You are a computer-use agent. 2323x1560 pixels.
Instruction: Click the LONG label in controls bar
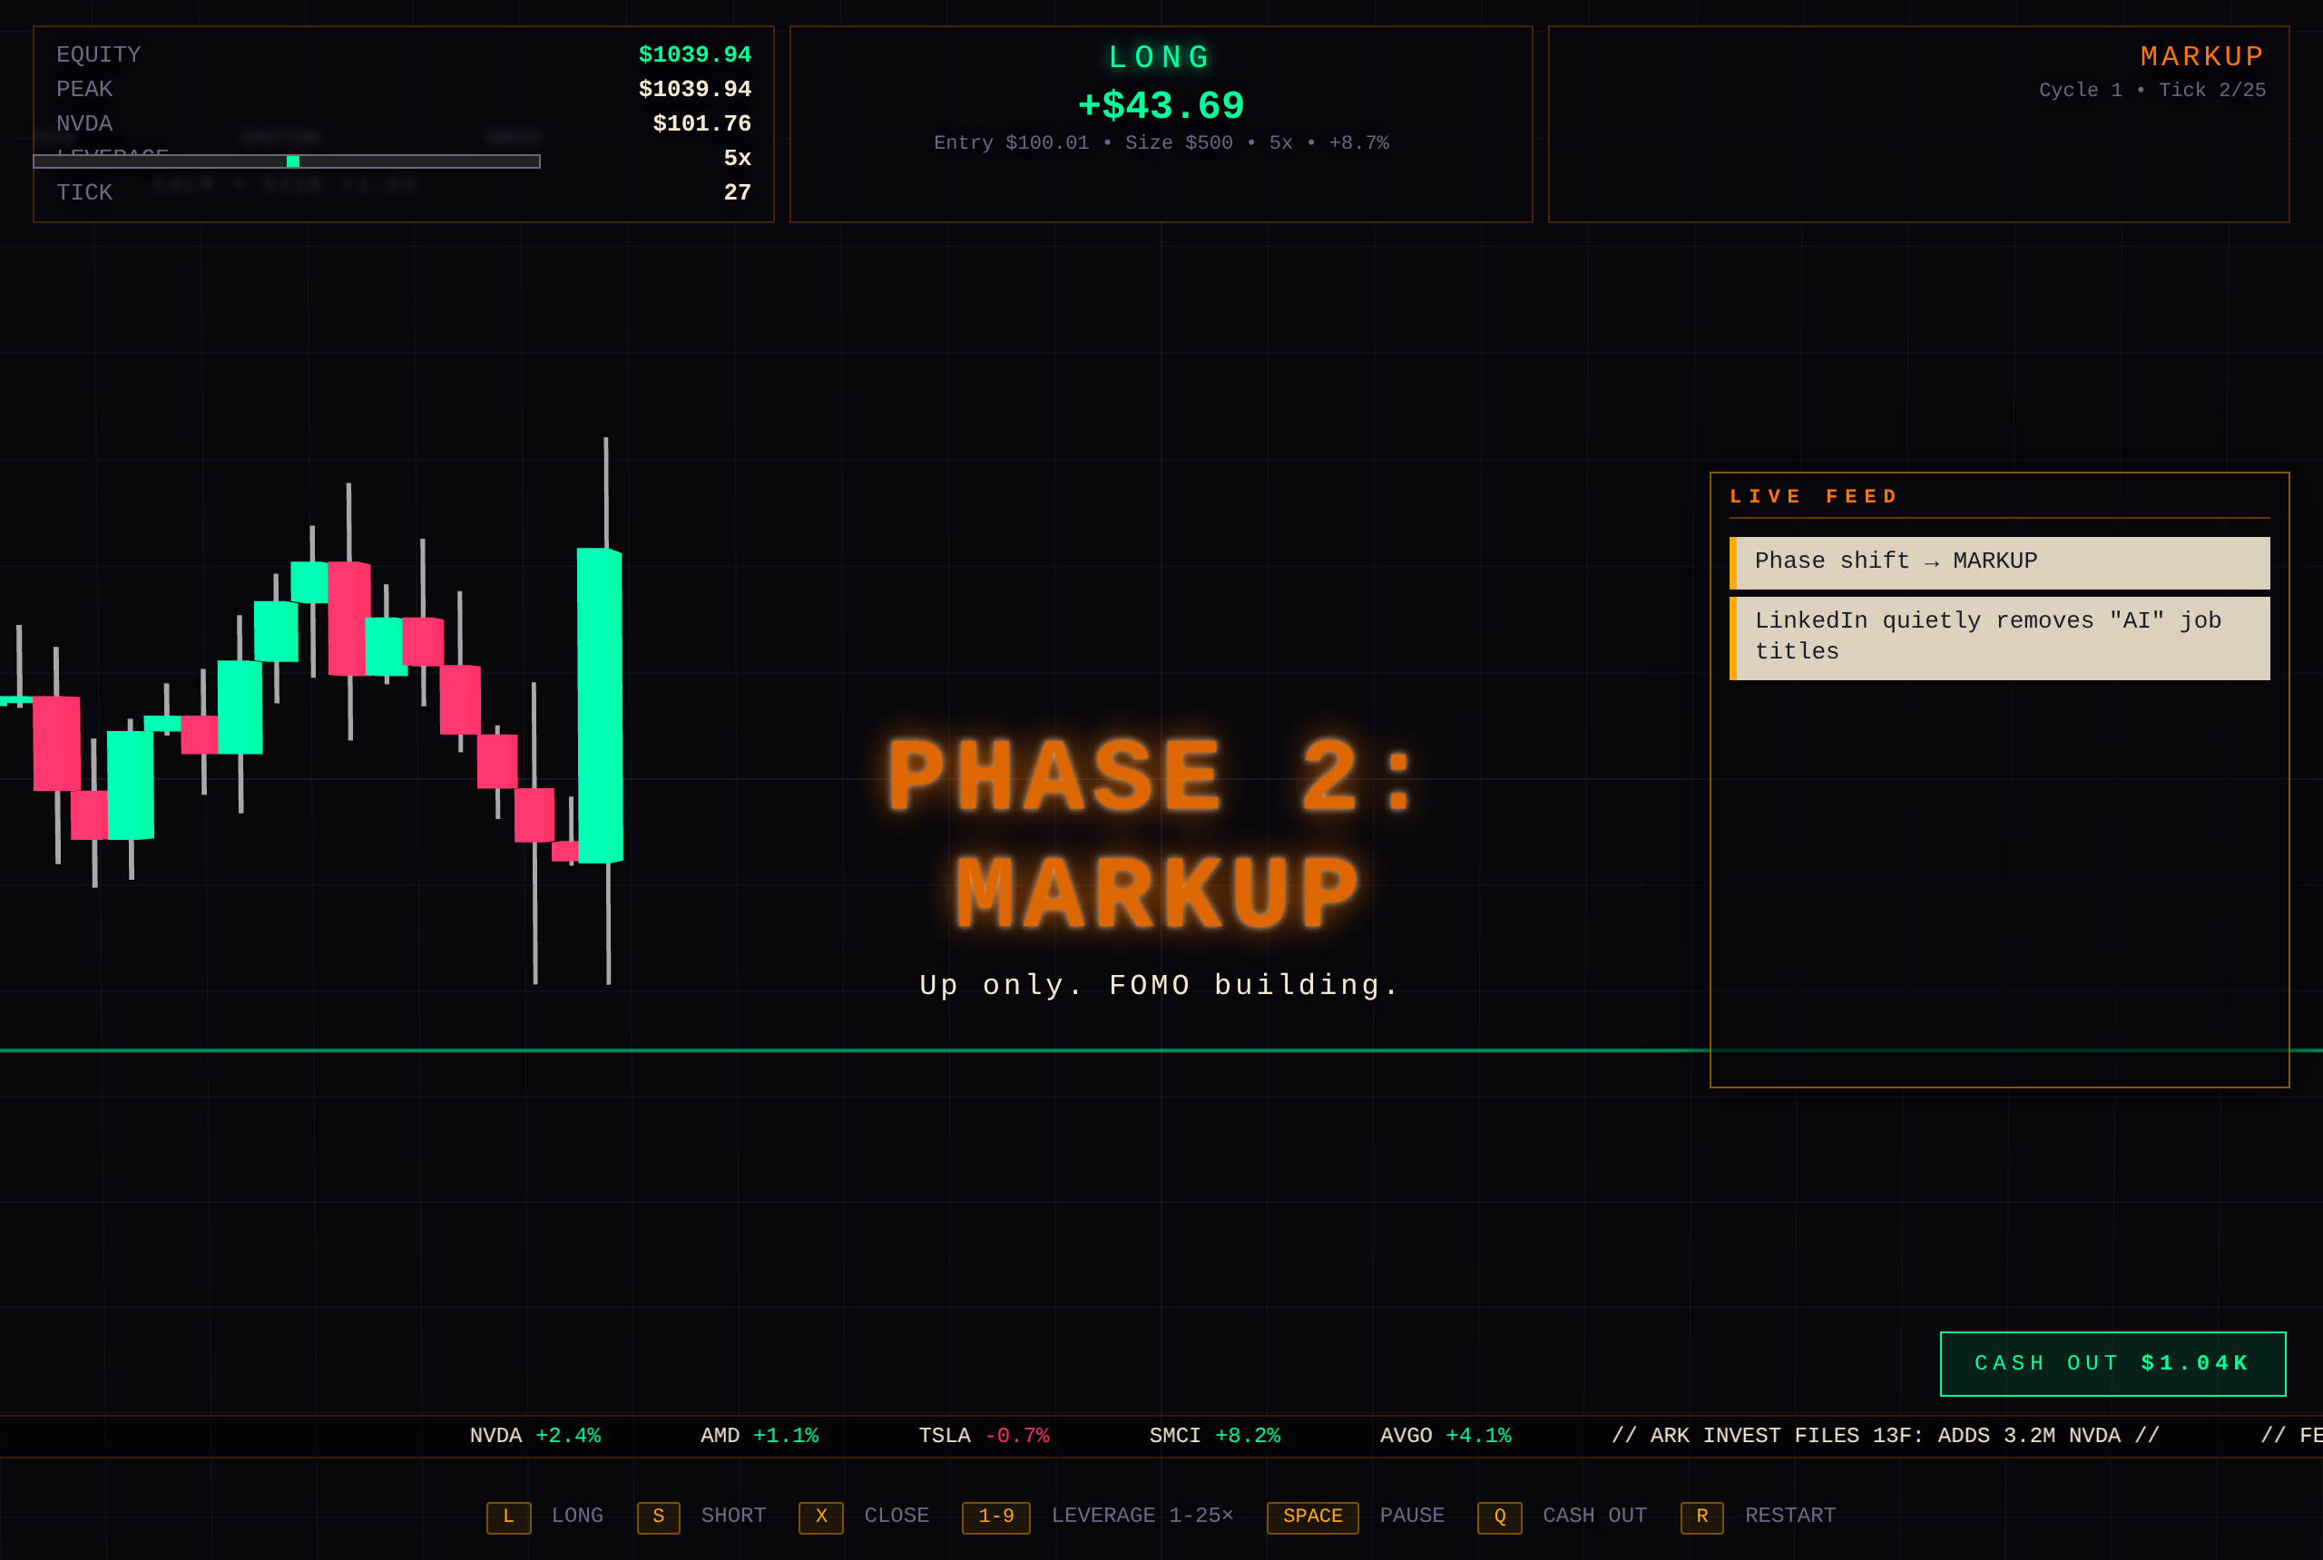coord(577,1516)
